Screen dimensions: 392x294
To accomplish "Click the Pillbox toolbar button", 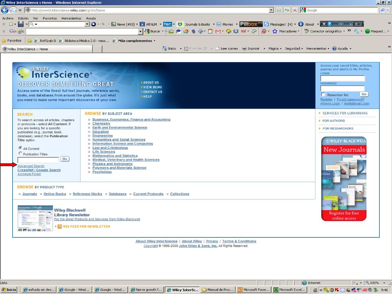I will (x=251, y=24).
